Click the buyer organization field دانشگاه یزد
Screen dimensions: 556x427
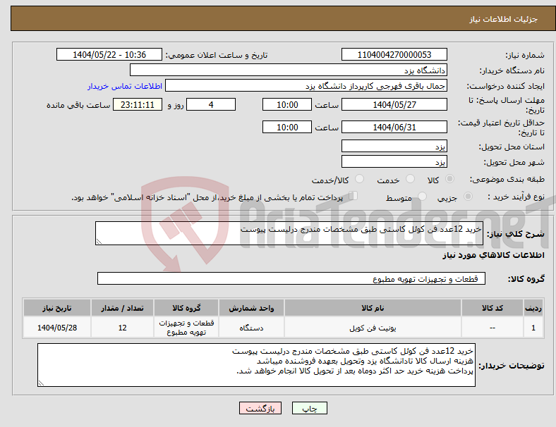(289, 70)
